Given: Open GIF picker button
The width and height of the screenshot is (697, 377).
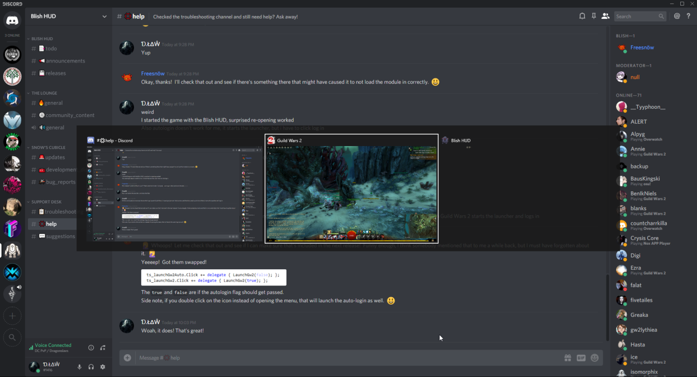Looking at the screenshot, I should click(581, 358).
